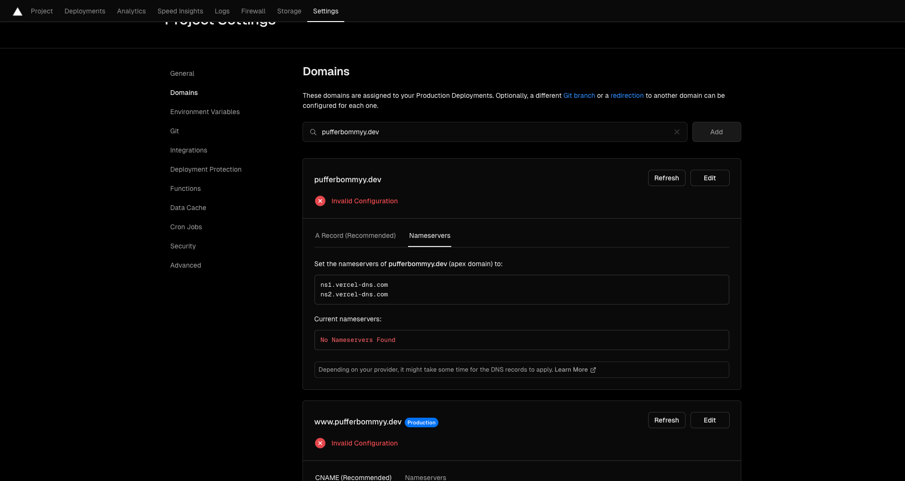Image resolution: width=905 pixels, height=481 pixels.
Task: Click the Production badge
Action: pos(422,422)
